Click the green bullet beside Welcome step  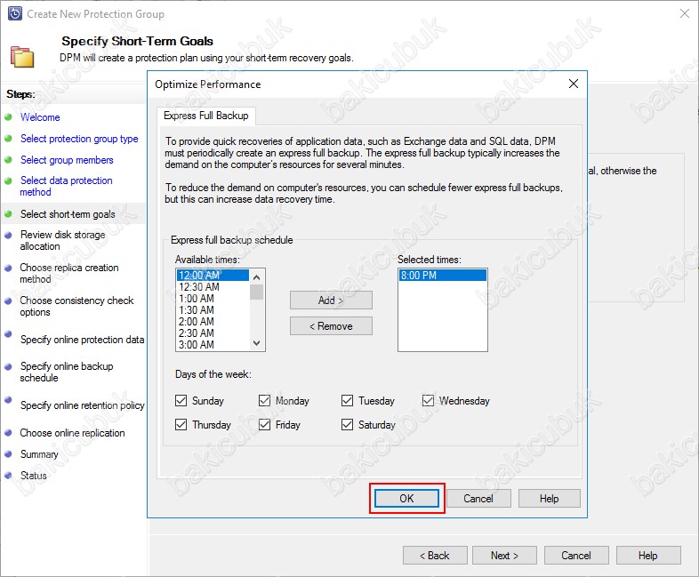[8, 117]
